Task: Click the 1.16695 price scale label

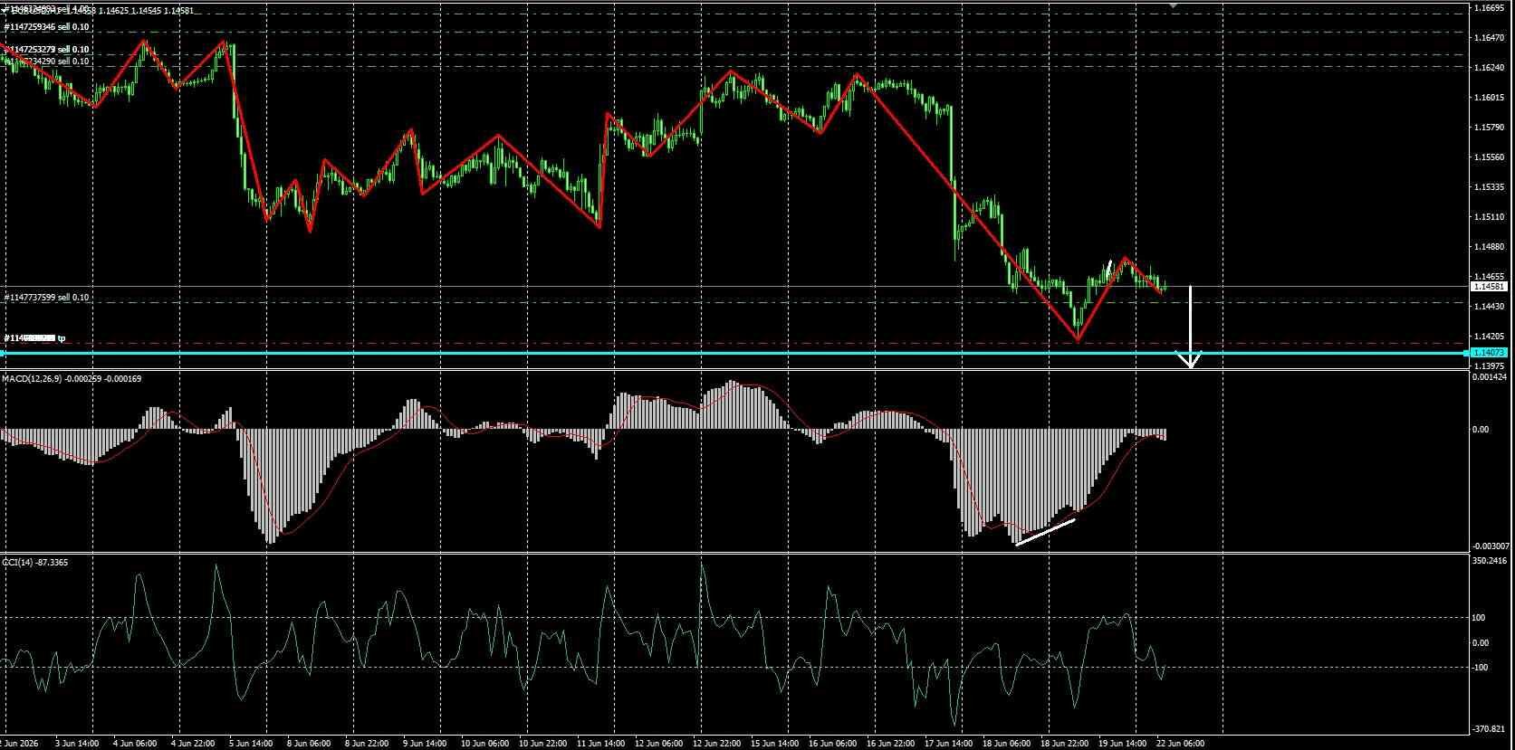Action: click(x=1489, y=7)
